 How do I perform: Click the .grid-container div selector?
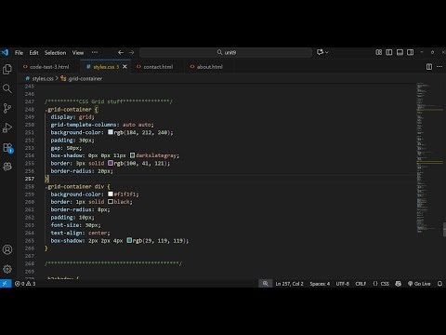(77, 186)
